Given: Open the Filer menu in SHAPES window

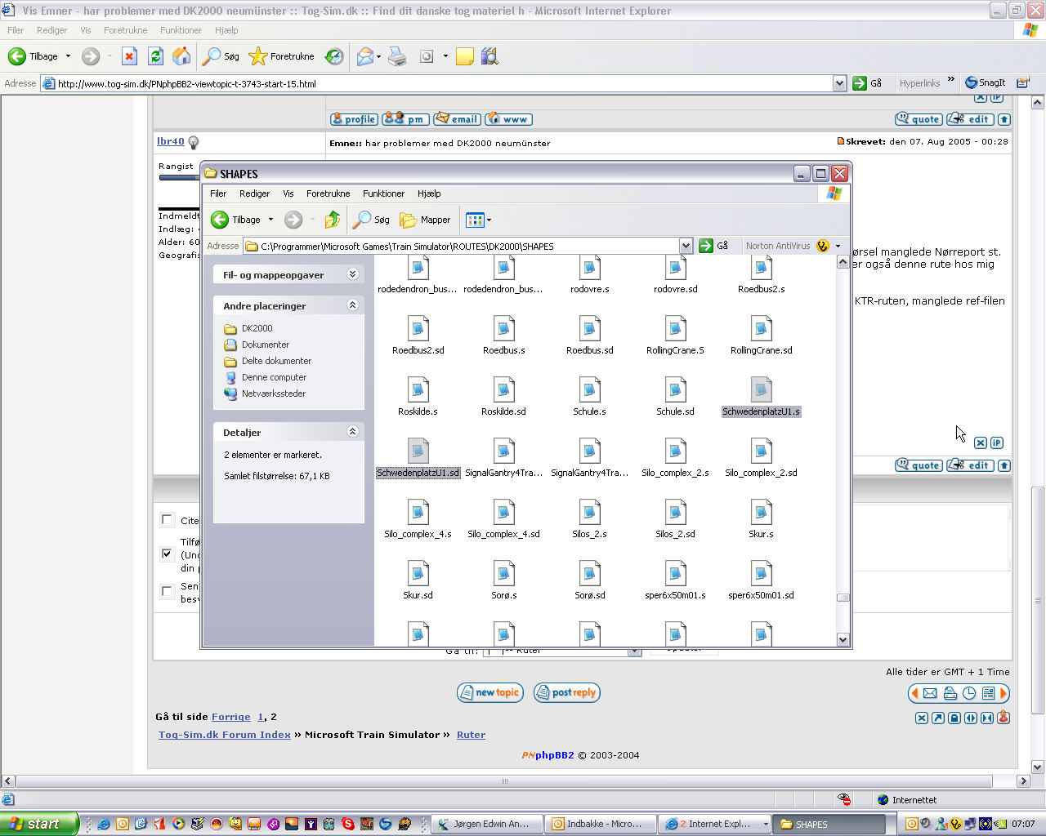Looking at the screenshot, I should [218, 193].
